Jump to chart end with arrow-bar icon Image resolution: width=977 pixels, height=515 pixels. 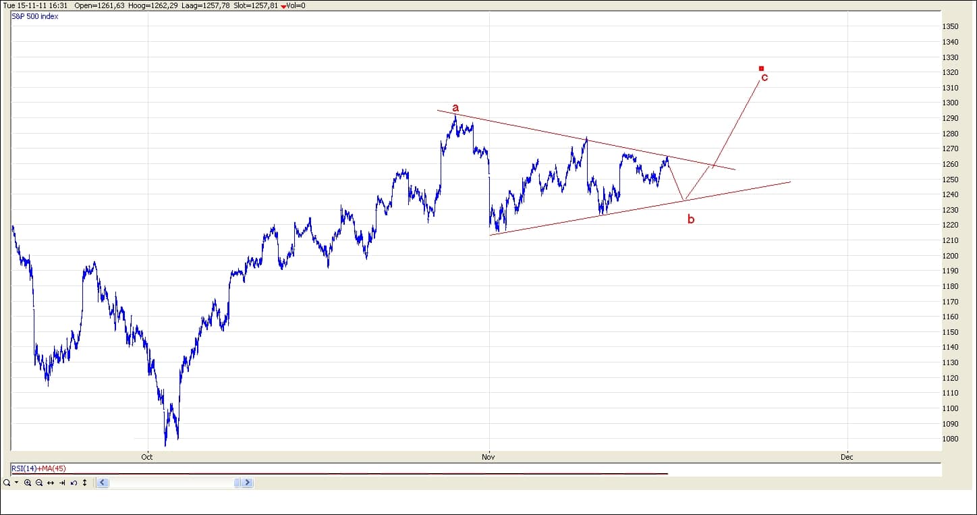tap(62, 483)
